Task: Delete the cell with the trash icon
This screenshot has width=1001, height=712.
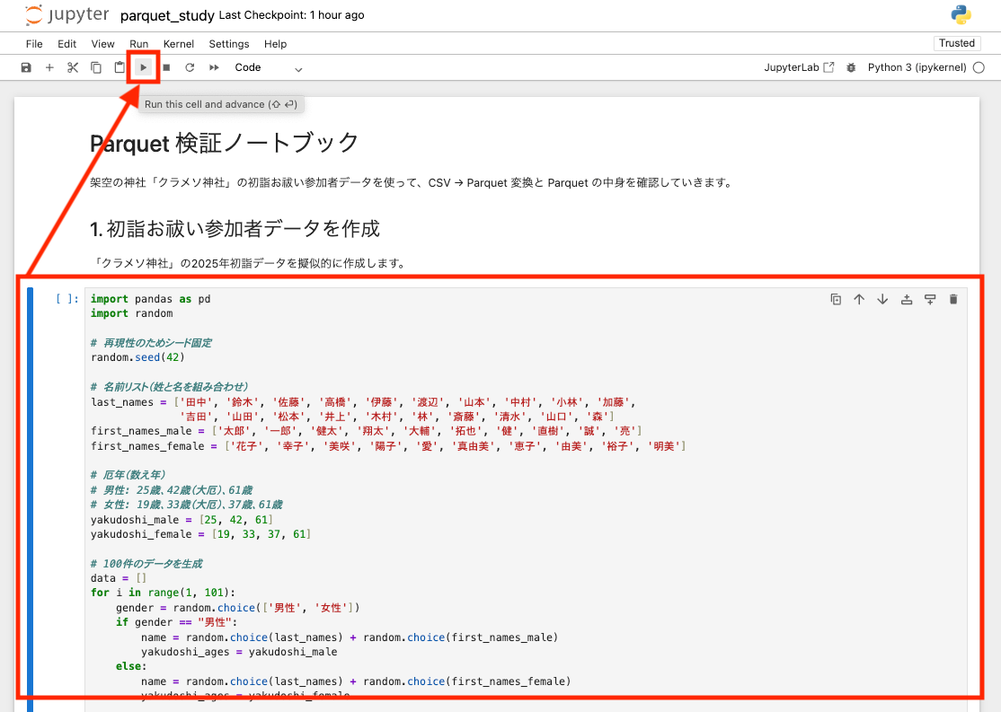Action: [x=953, y=299]
